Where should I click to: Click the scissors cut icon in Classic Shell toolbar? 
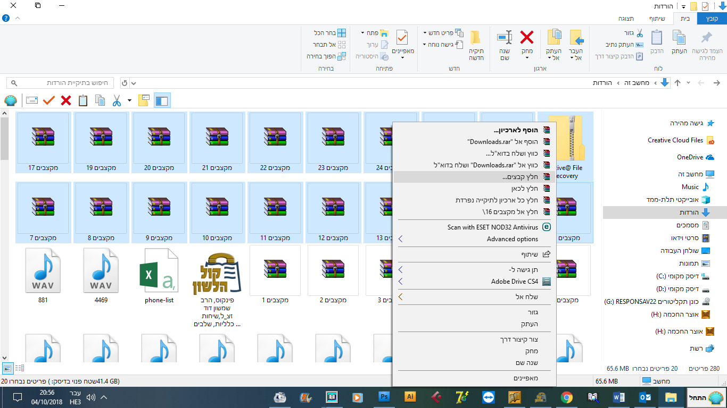pyautogui.click(x=117, y=100)
